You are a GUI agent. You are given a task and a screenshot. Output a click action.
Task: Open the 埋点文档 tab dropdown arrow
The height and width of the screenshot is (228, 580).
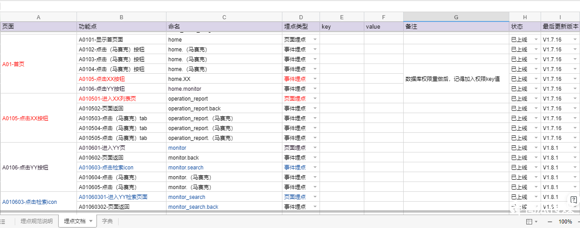tap(91, 221)
